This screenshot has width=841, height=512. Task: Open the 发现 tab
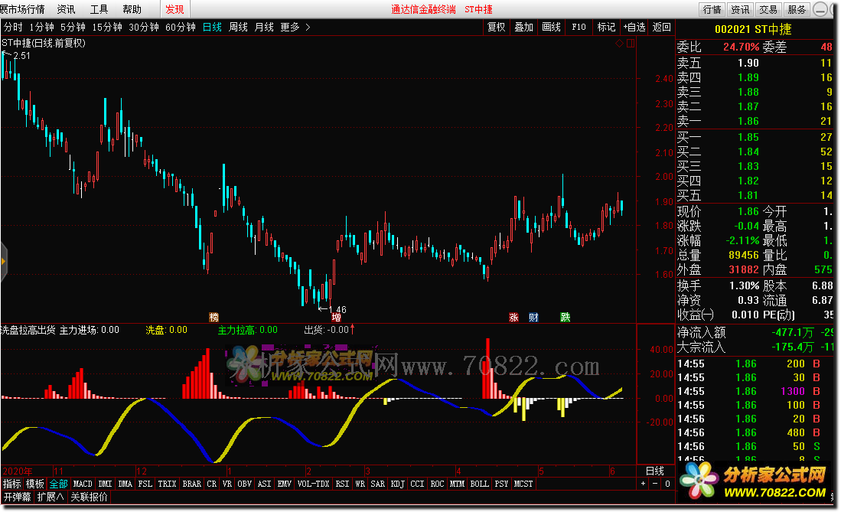[174, 9]
